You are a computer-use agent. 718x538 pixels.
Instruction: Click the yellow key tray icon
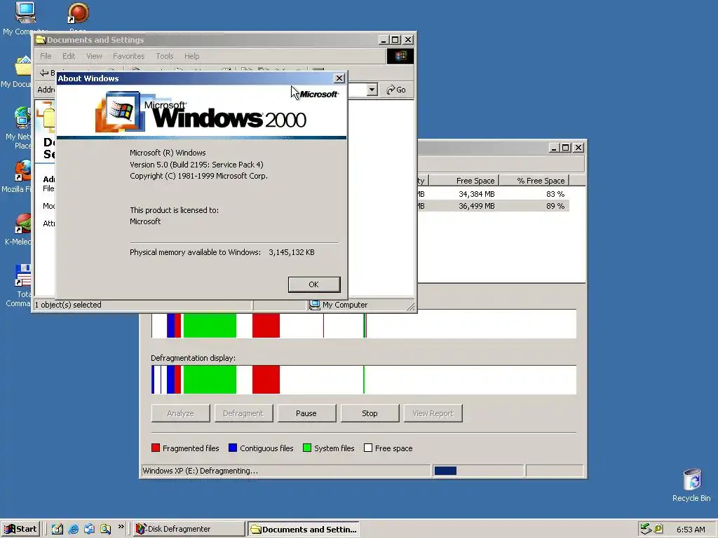pos(658,529)
